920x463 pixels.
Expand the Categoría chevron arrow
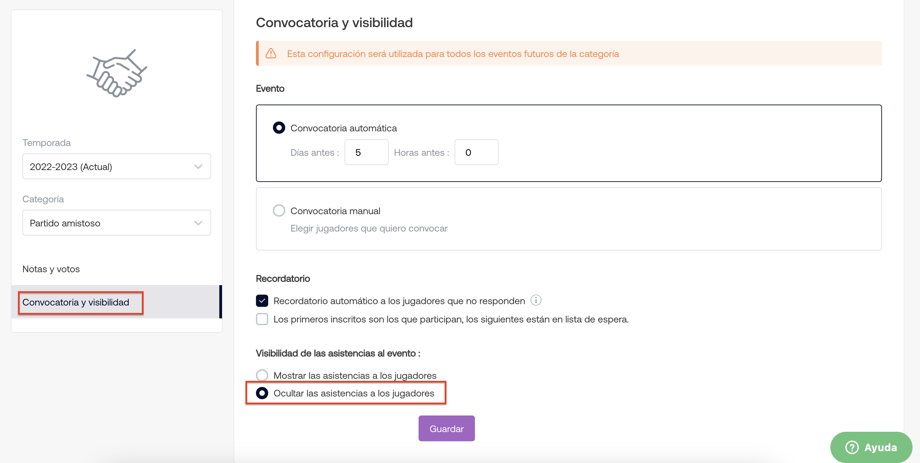pos(198,223)
